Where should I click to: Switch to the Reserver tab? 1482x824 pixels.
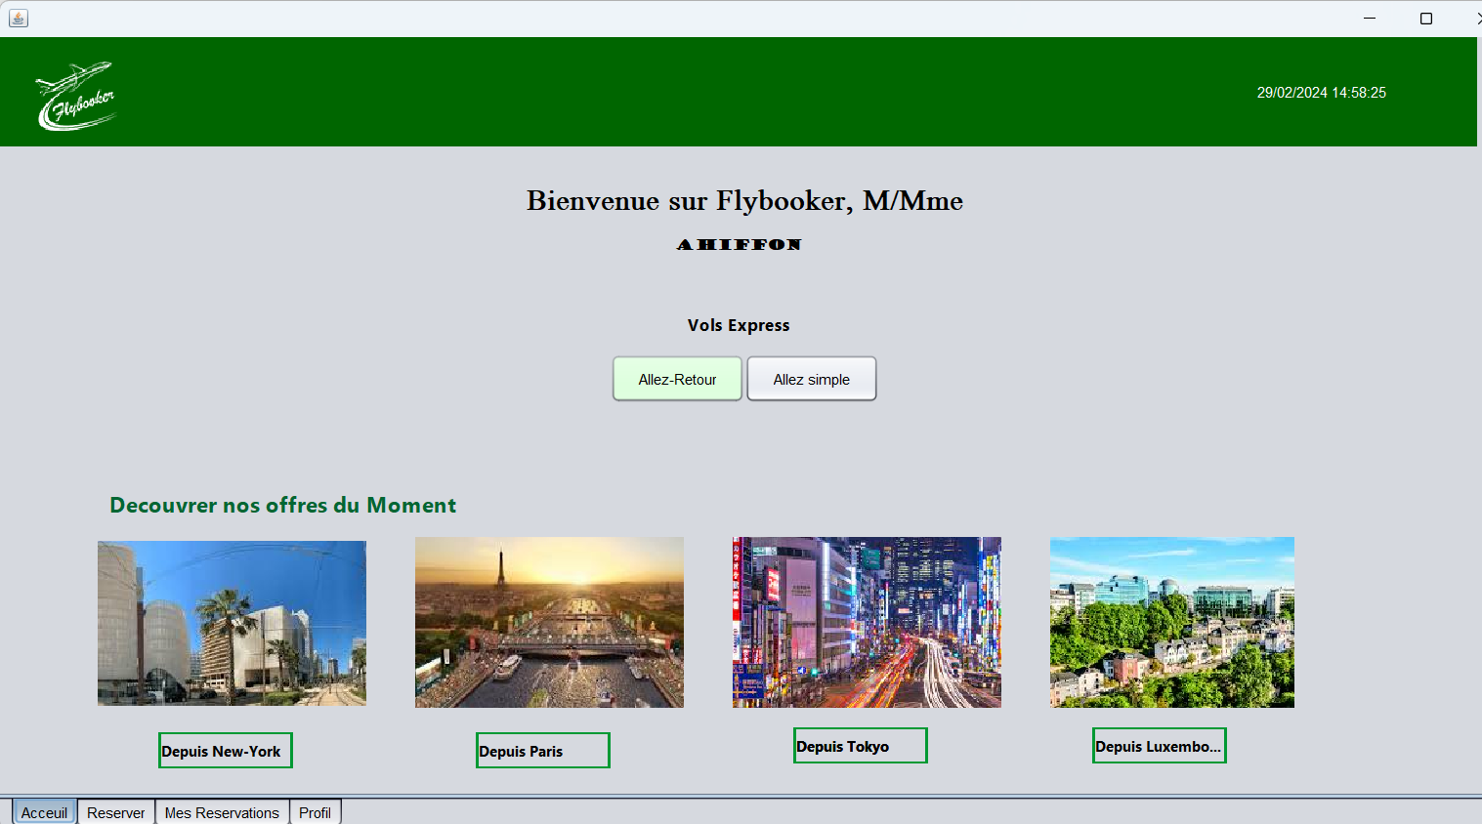[115, 811]
